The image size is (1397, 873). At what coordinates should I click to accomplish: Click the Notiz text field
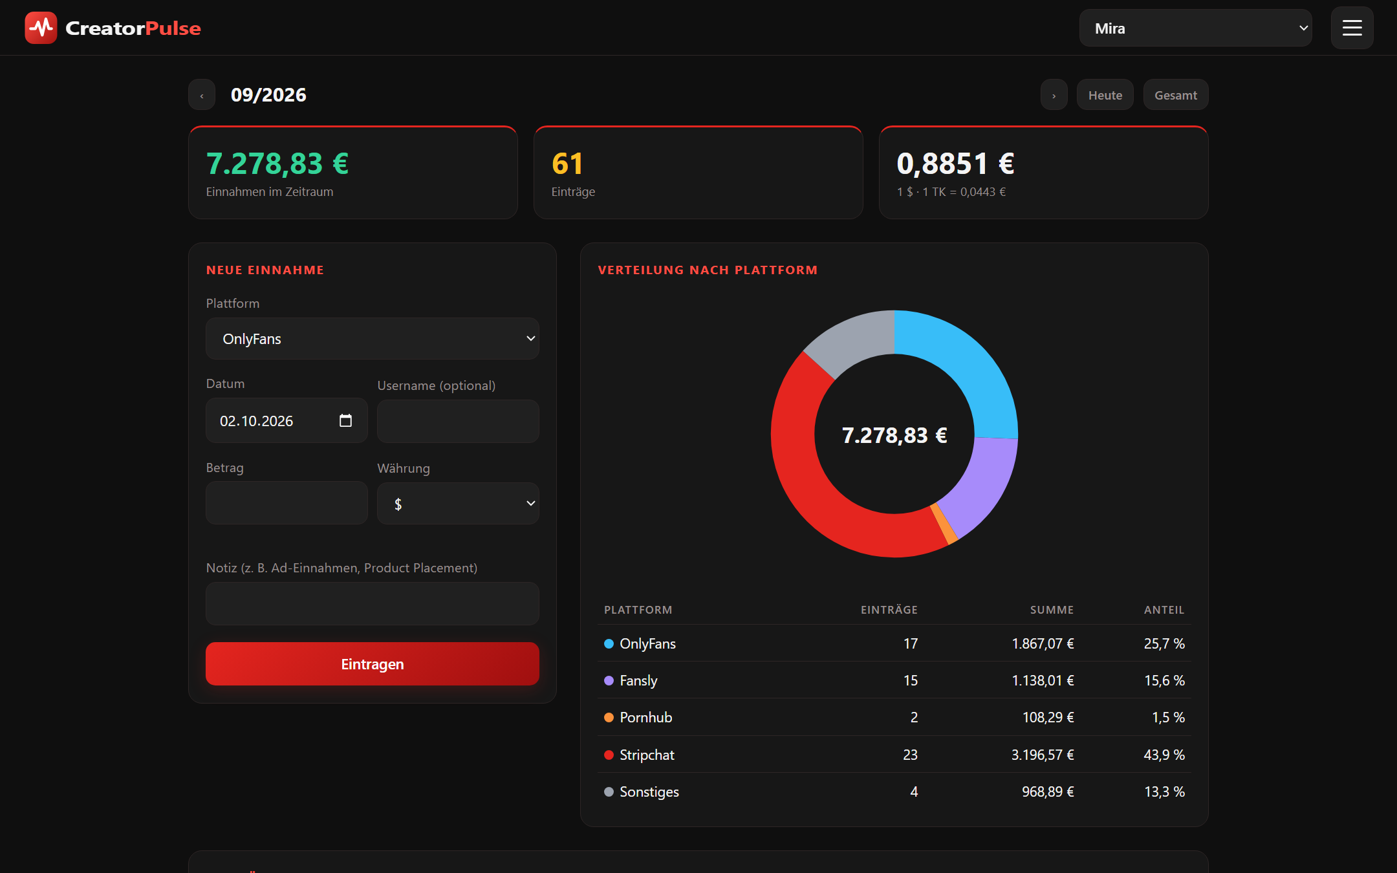373,603
